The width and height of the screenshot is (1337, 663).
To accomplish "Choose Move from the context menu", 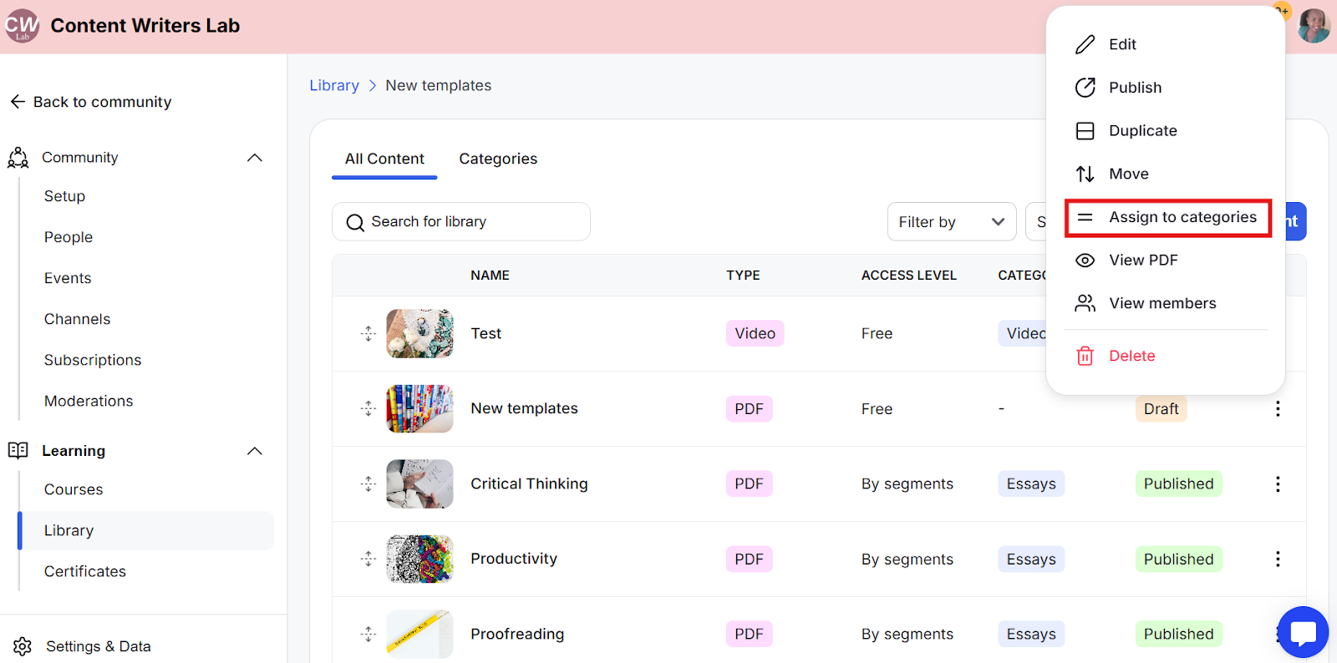I will pos(1128,175).
